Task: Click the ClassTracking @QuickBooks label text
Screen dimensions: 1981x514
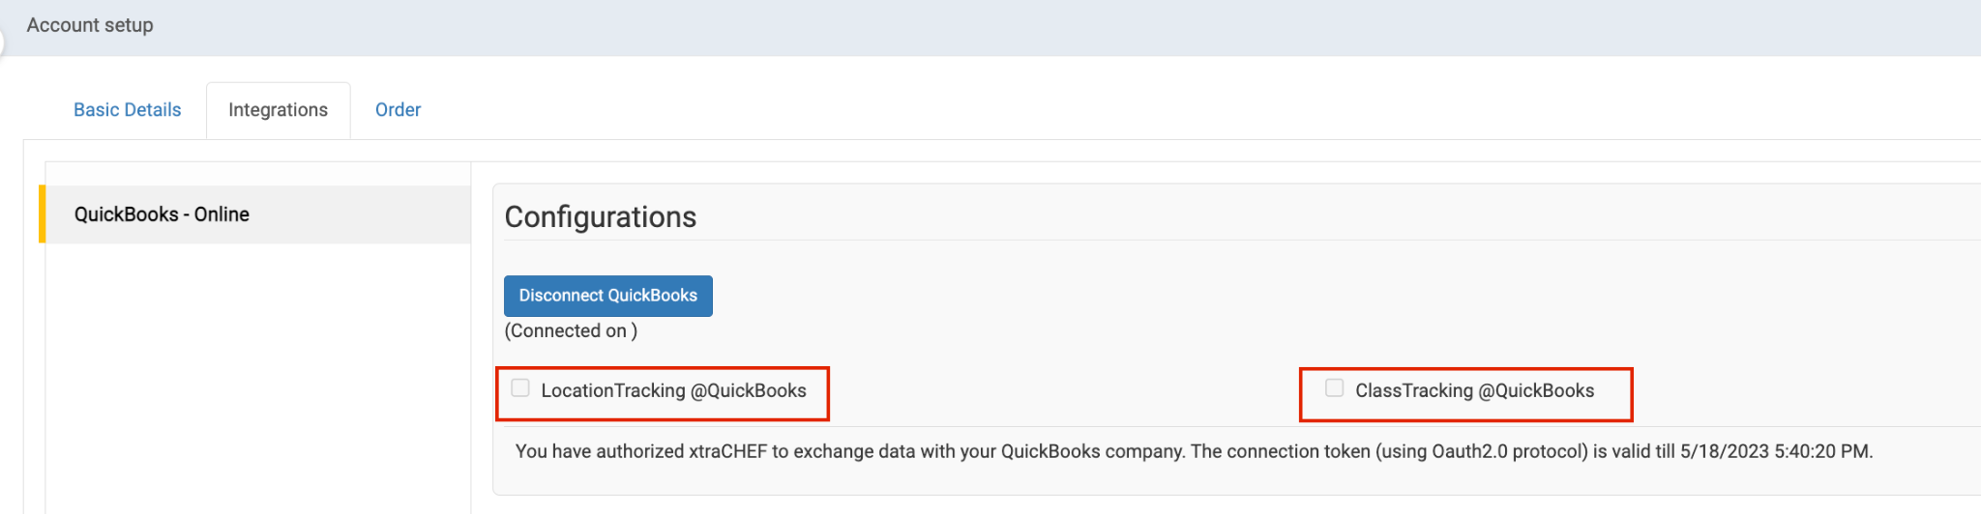Action: pos(1474,390)
